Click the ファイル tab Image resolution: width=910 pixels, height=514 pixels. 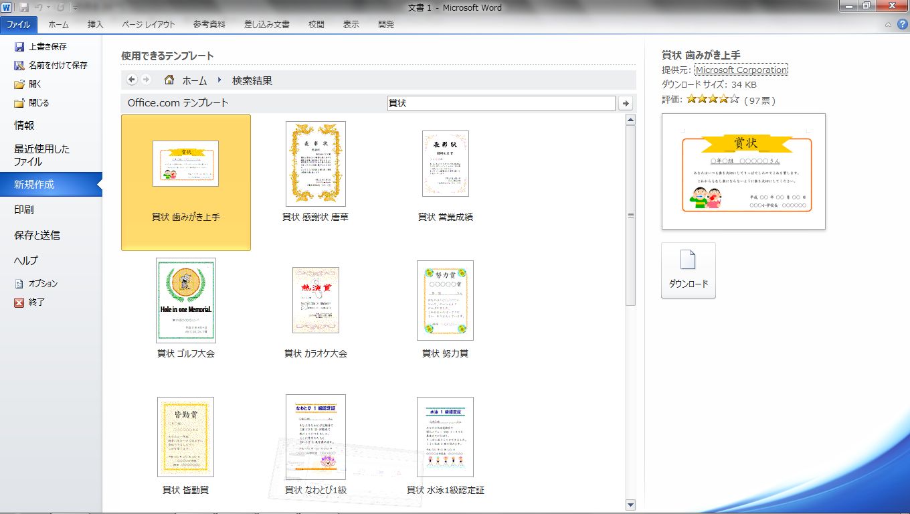[18, 25]
